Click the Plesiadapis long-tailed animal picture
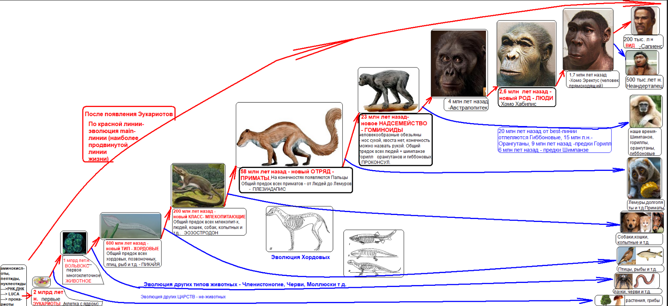Screen dimensions: 668x306 click(289, 135)
